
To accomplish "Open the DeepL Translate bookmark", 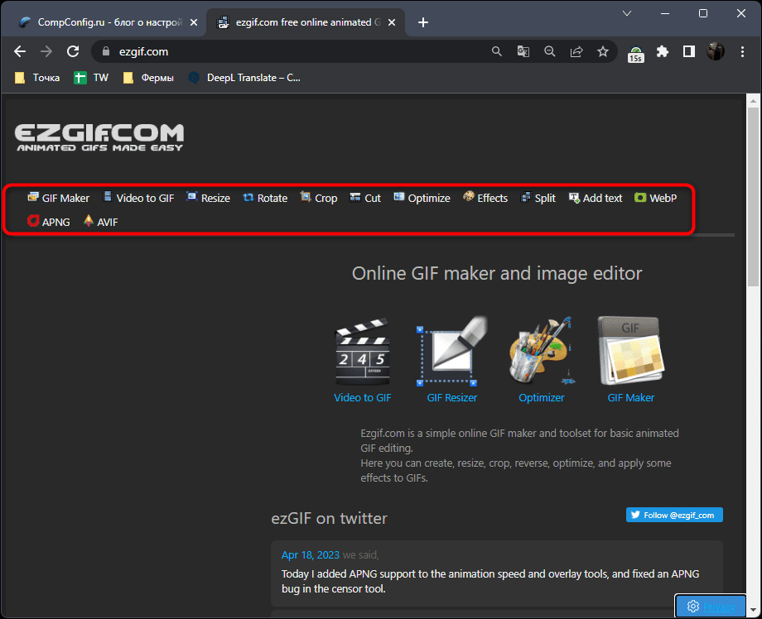I will pyautogui.click(x=244, y=78).
